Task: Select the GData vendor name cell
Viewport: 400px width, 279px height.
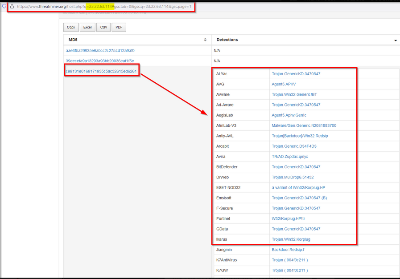Action: point(242,229)
